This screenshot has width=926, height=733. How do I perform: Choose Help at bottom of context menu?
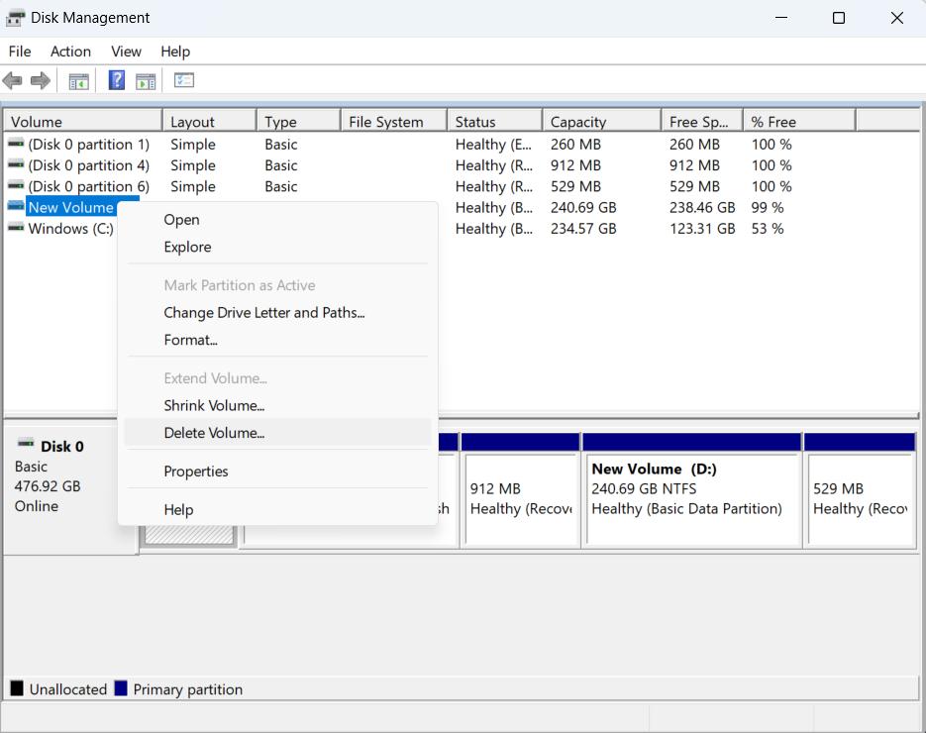pos(277,510)
